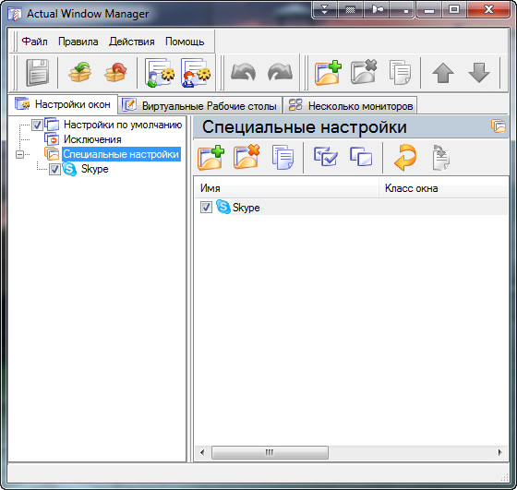Screen dimensions: 517x490
Task: Click the scrollbar right arrow
Action: click(500, 452)
